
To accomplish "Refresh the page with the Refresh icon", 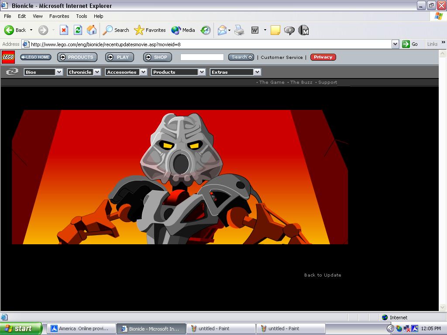I will click(78, 30).
